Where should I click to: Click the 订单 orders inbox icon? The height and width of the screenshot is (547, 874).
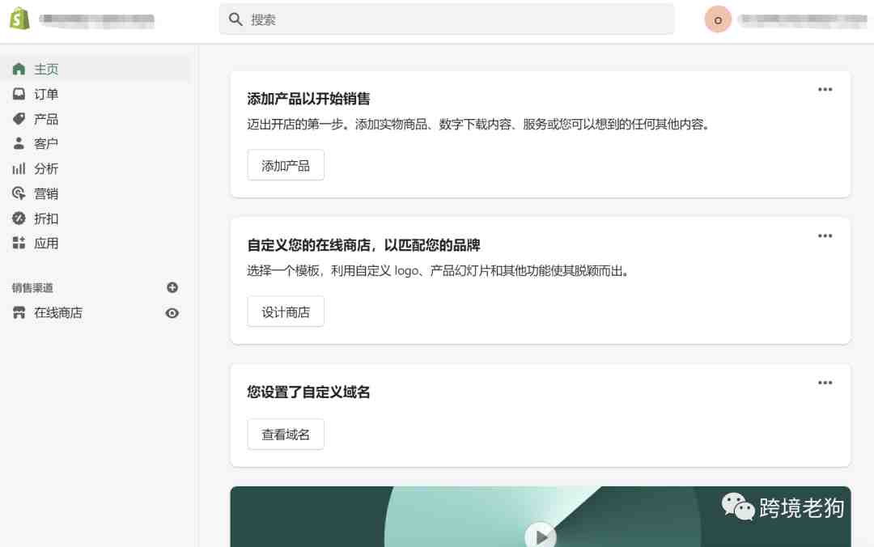tap(19, 94)
